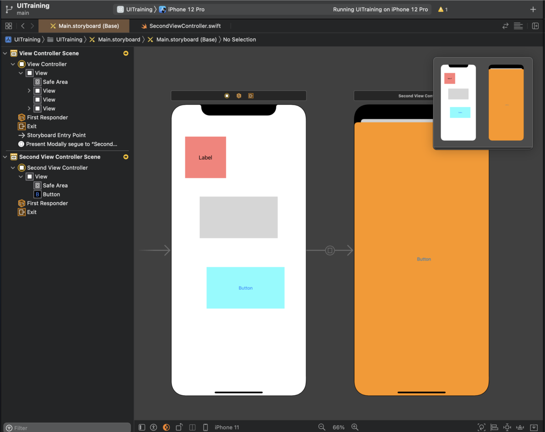Screen dimensions: 545x432
Task: Open Resolve Auto Layout Issues menu
Action: point(521,427)
